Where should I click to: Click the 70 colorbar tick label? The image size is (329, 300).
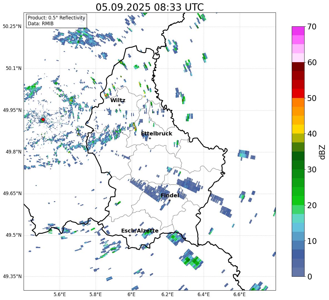click(x=312, y=27)
